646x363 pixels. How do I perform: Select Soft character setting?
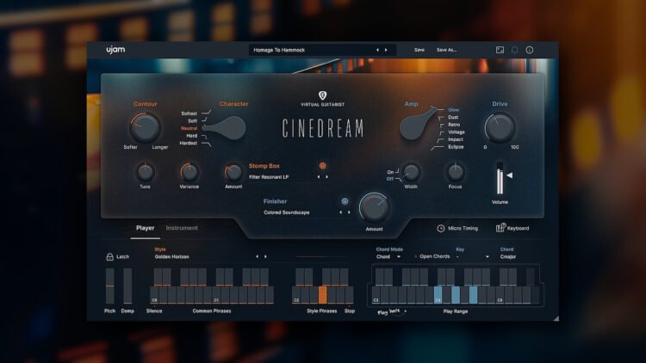click(192, 121)
